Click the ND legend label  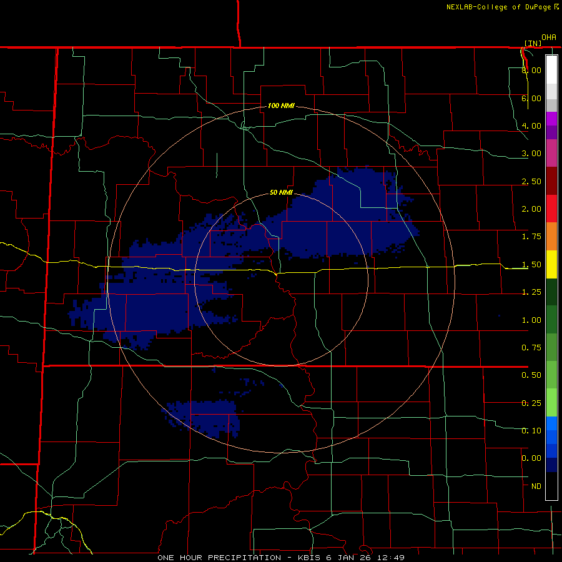click(536, 486)
